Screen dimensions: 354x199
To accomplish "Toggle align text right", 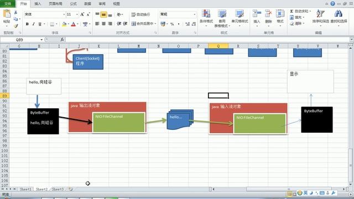I will 110,24.
